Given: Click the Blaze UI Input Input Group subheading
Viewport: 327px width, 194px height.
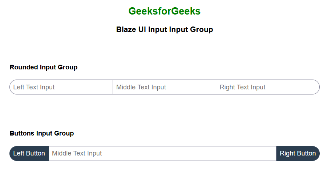Looking at the screenshot, I should 164,29.
